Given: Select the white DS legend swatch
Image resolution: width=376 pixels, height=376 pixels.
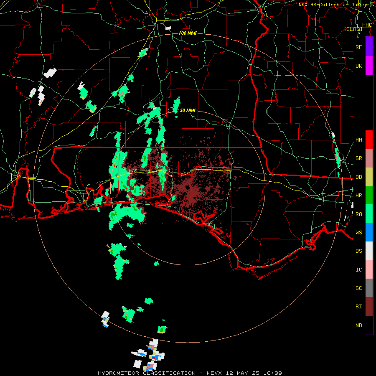Looking at the screenshot, I should click(x=369, y=251).
